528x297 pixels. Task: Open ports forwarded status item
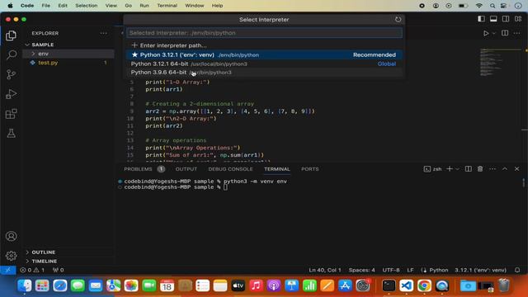tap(58, 270)
